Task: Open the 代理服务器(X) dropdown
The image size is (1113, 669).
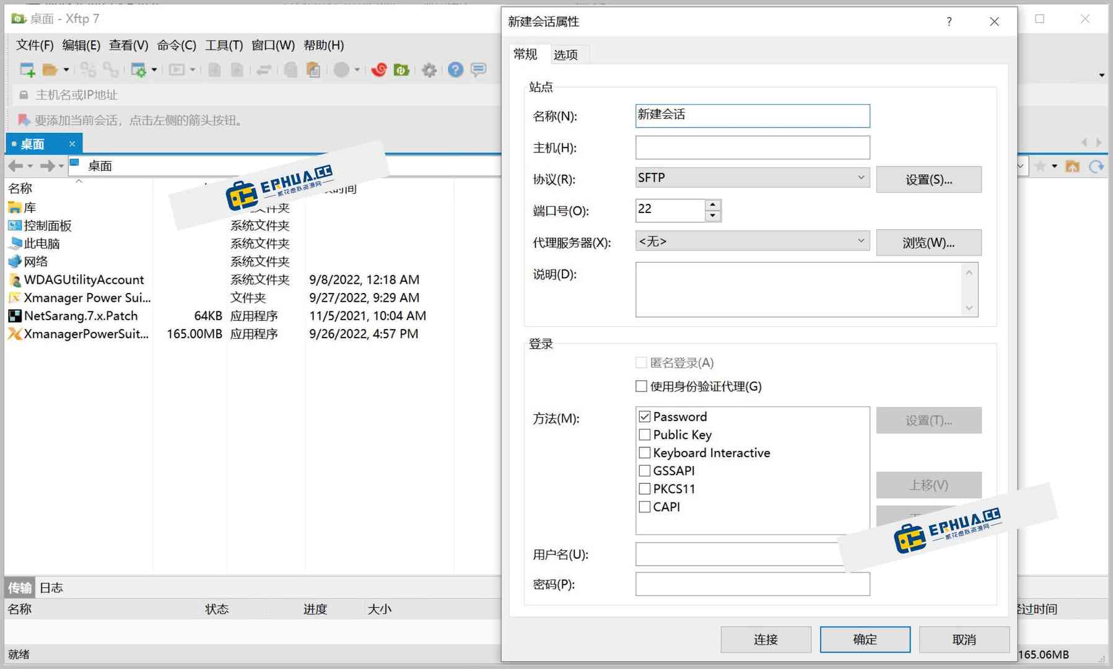Action: click(x=753, y=241)
